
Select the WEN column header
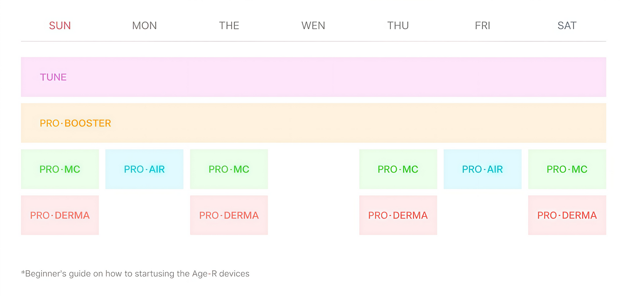(x=313, y=26)
